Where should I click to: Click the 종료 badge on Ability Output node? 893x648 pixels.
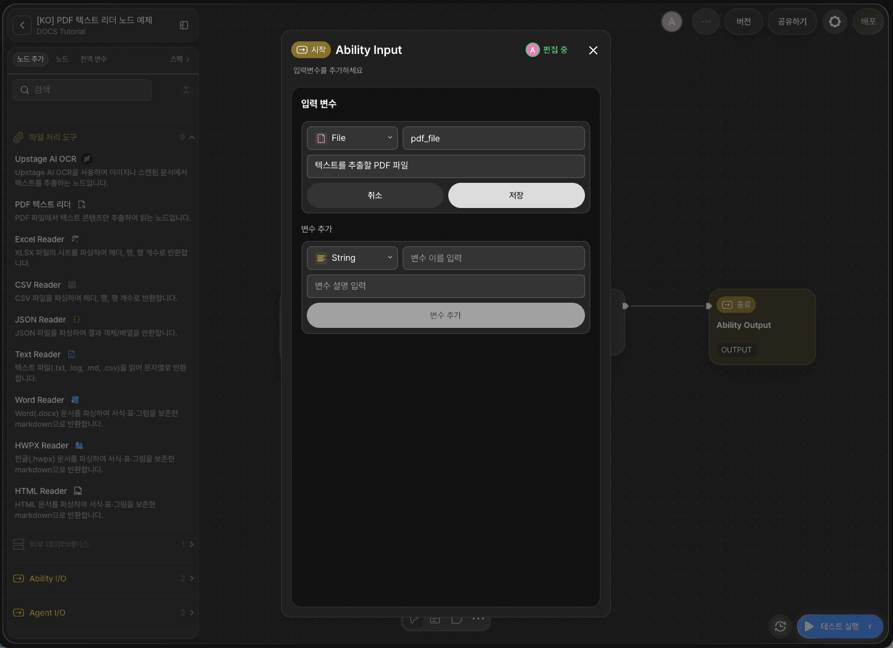pyautogui.click(x=736, y=305)
